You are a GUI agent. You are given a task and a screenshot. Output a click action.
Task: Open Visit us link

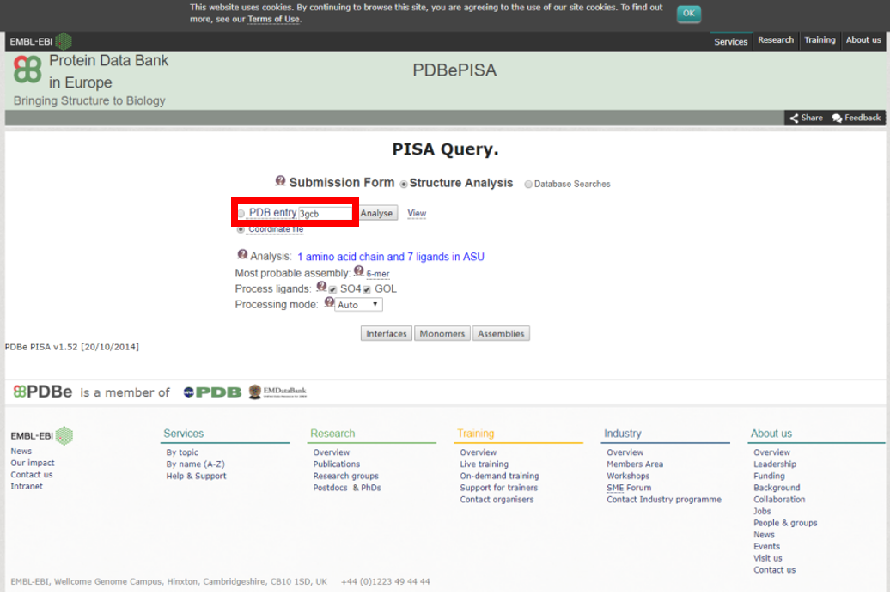tap(767, 559)
